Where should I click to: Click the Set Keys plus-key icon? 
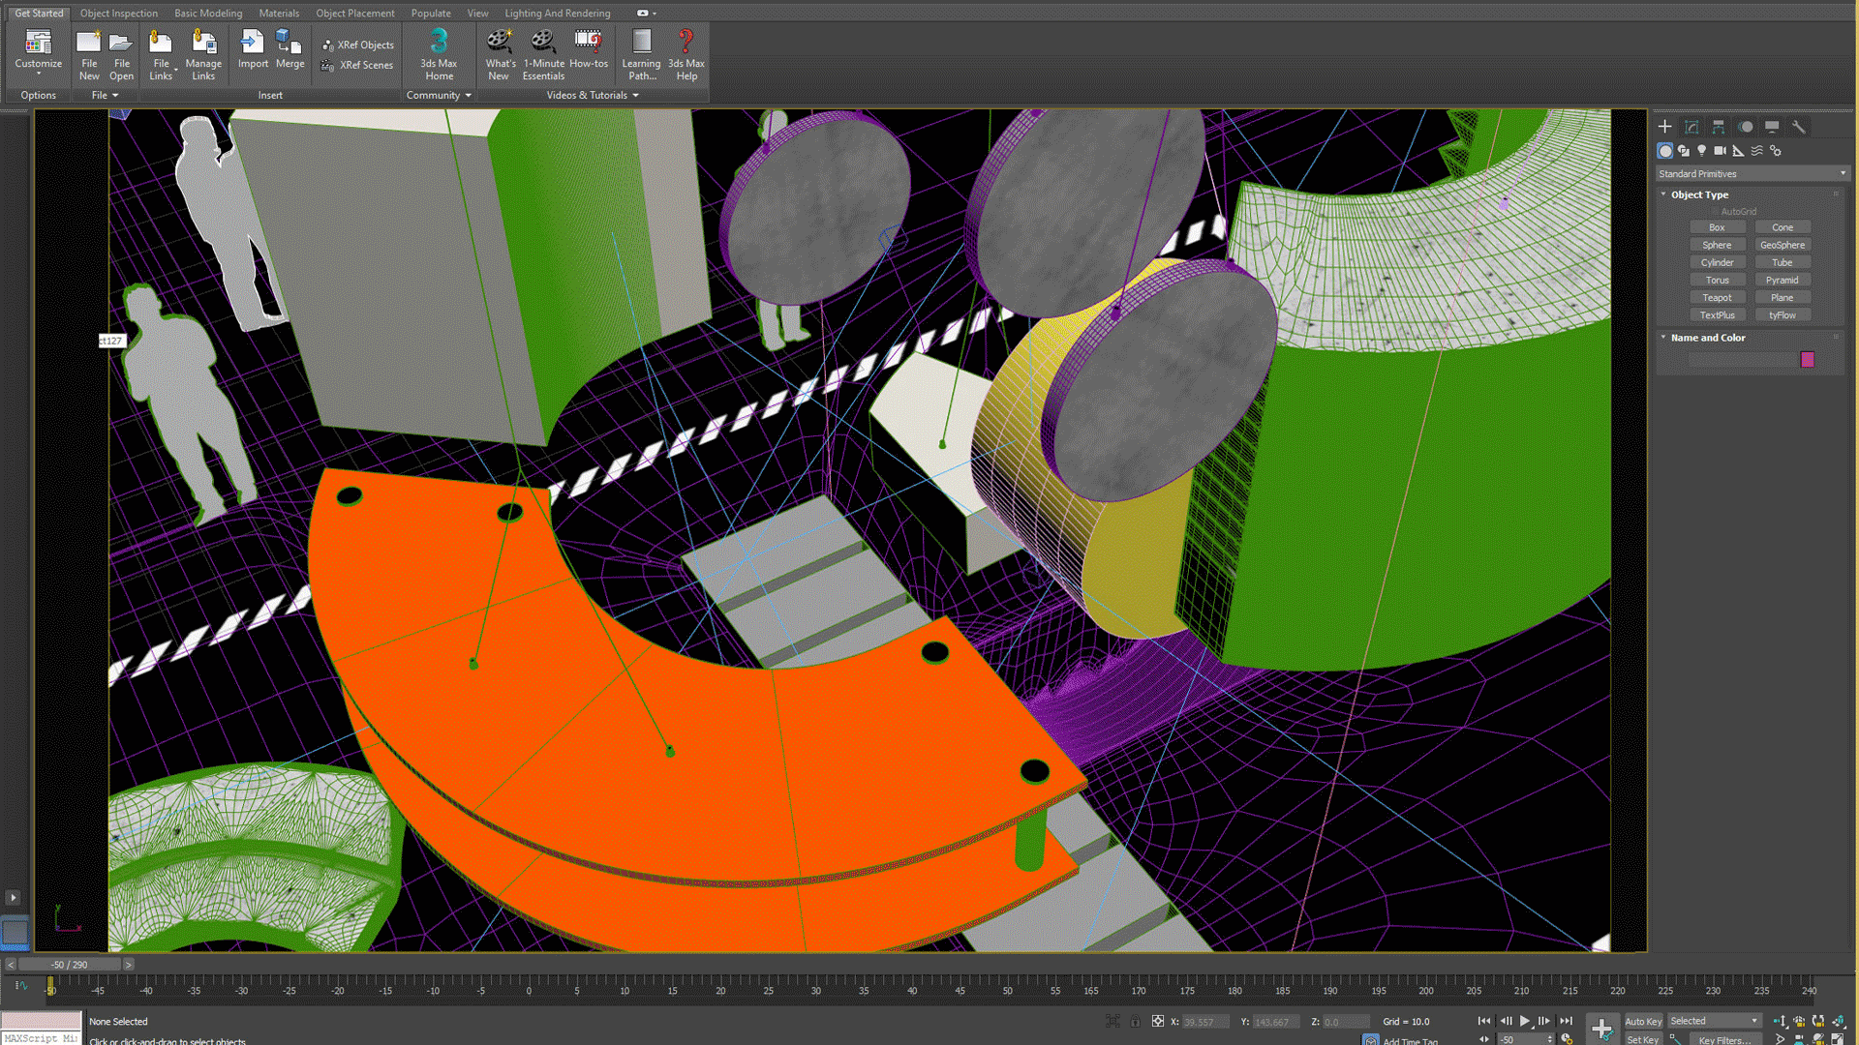coord(1601,1028)
